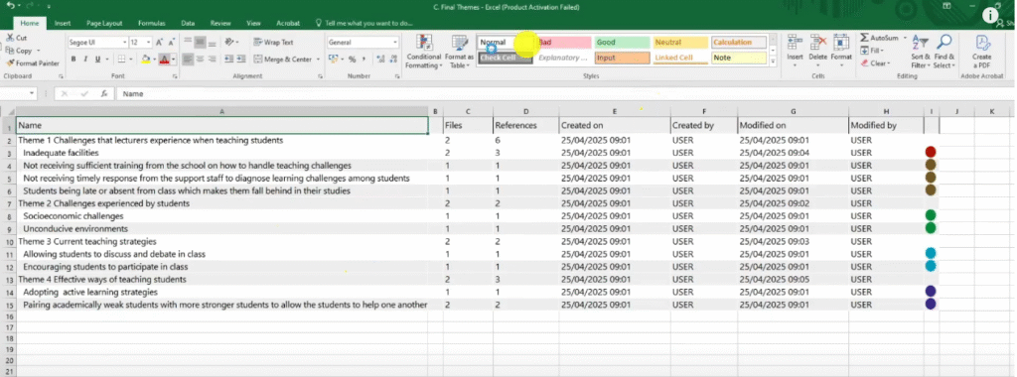1017x377 pixels.
Task: Expand the cell Styles gallery
Action: [x=773, y=62]
